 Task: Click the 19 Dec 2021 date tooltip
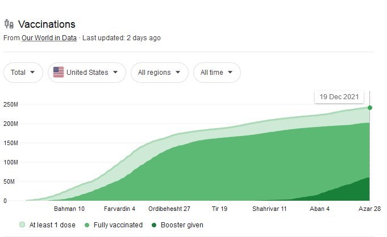339,96
